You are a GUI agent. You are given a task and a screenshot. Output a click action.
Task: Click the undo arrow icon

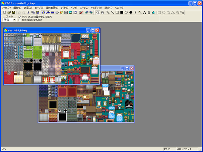coord(19,12)
